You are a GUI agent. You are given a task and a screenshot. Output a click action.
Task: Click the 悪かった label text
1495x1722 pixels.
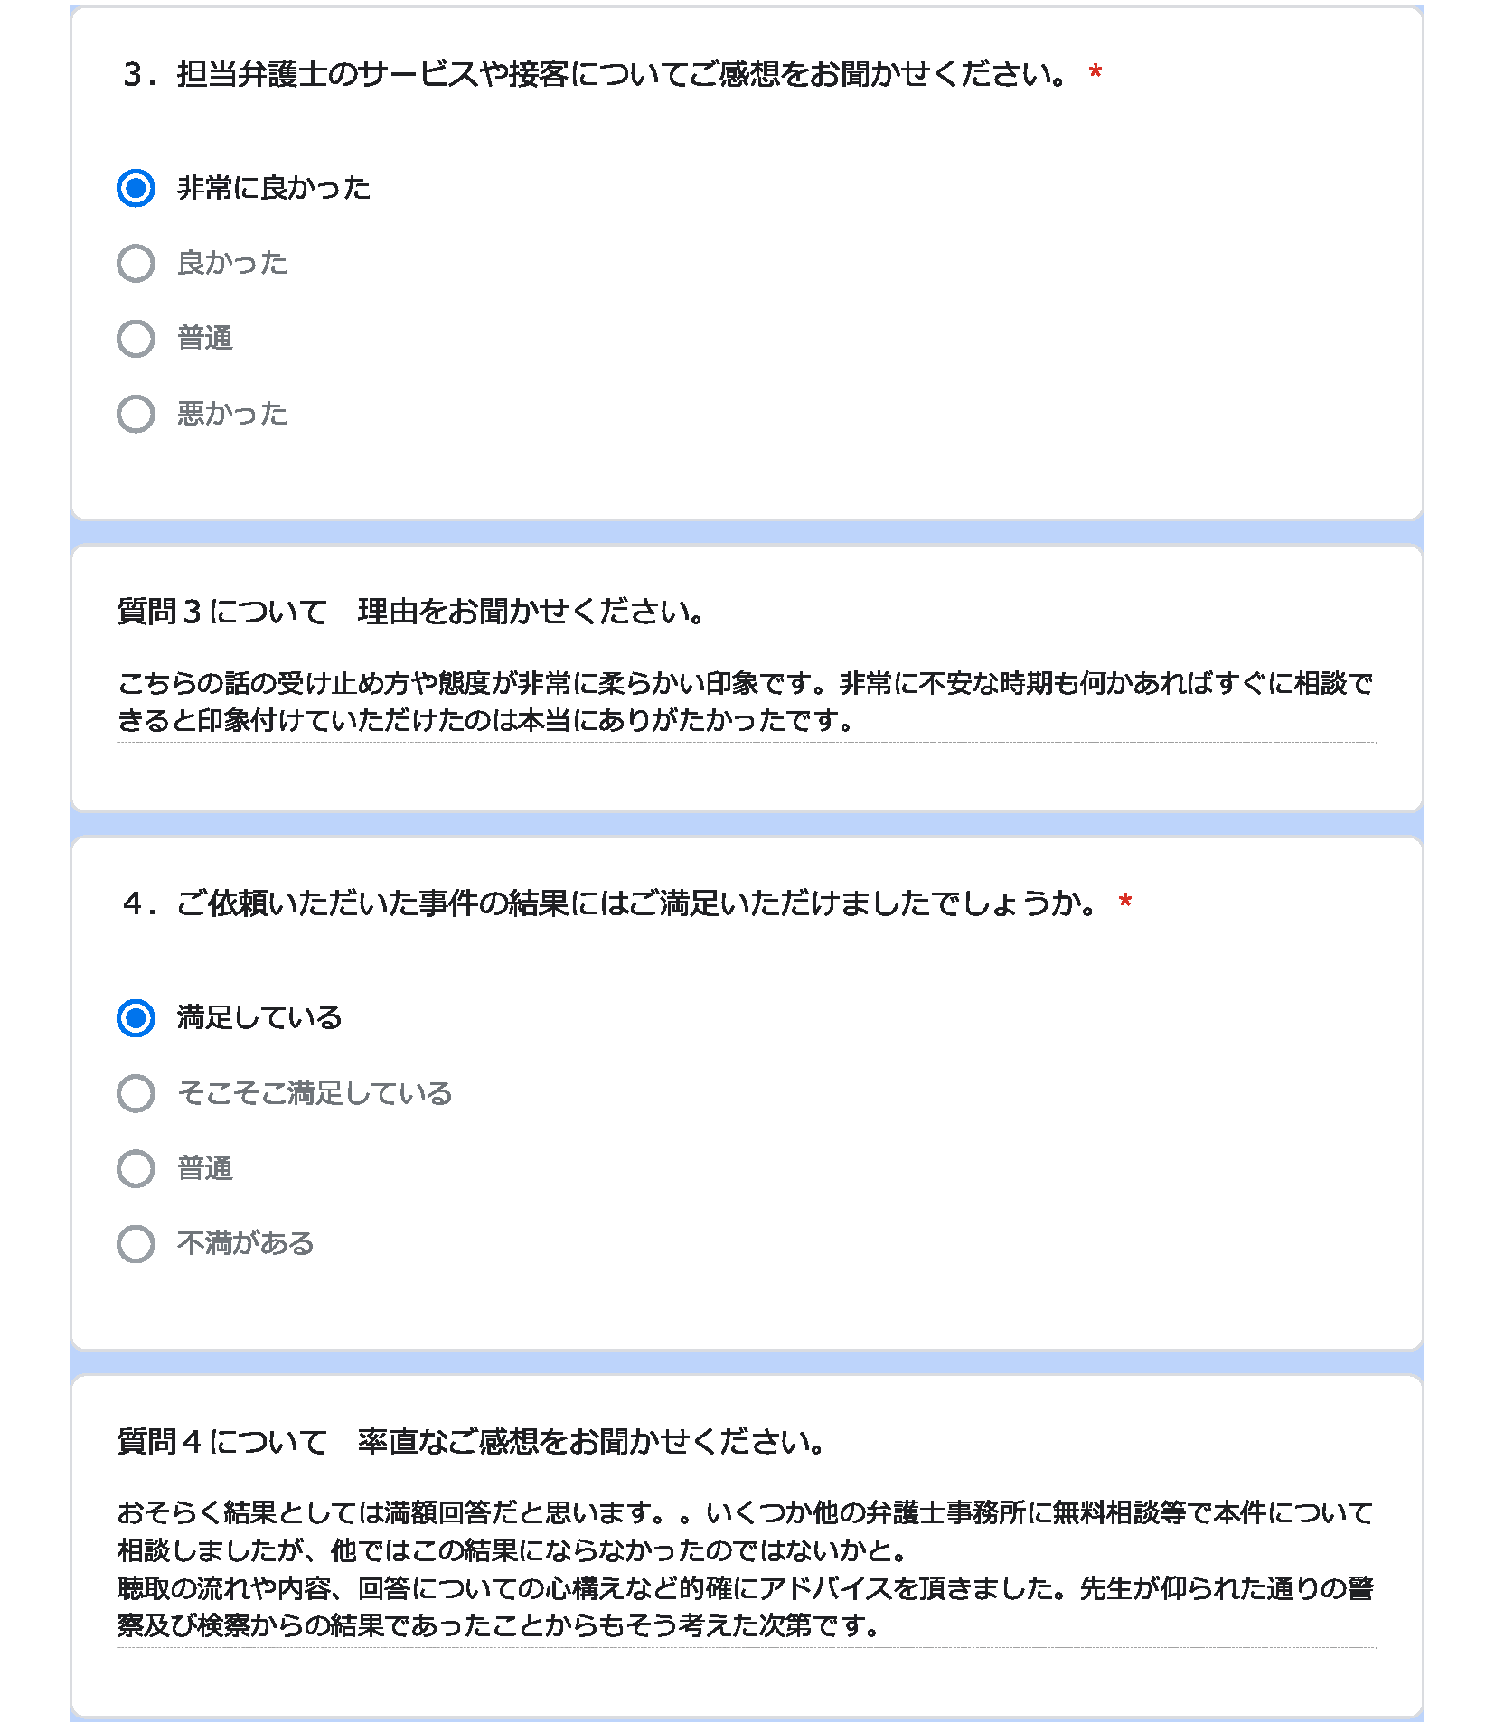pyautogui.click(x=232, y=414)
